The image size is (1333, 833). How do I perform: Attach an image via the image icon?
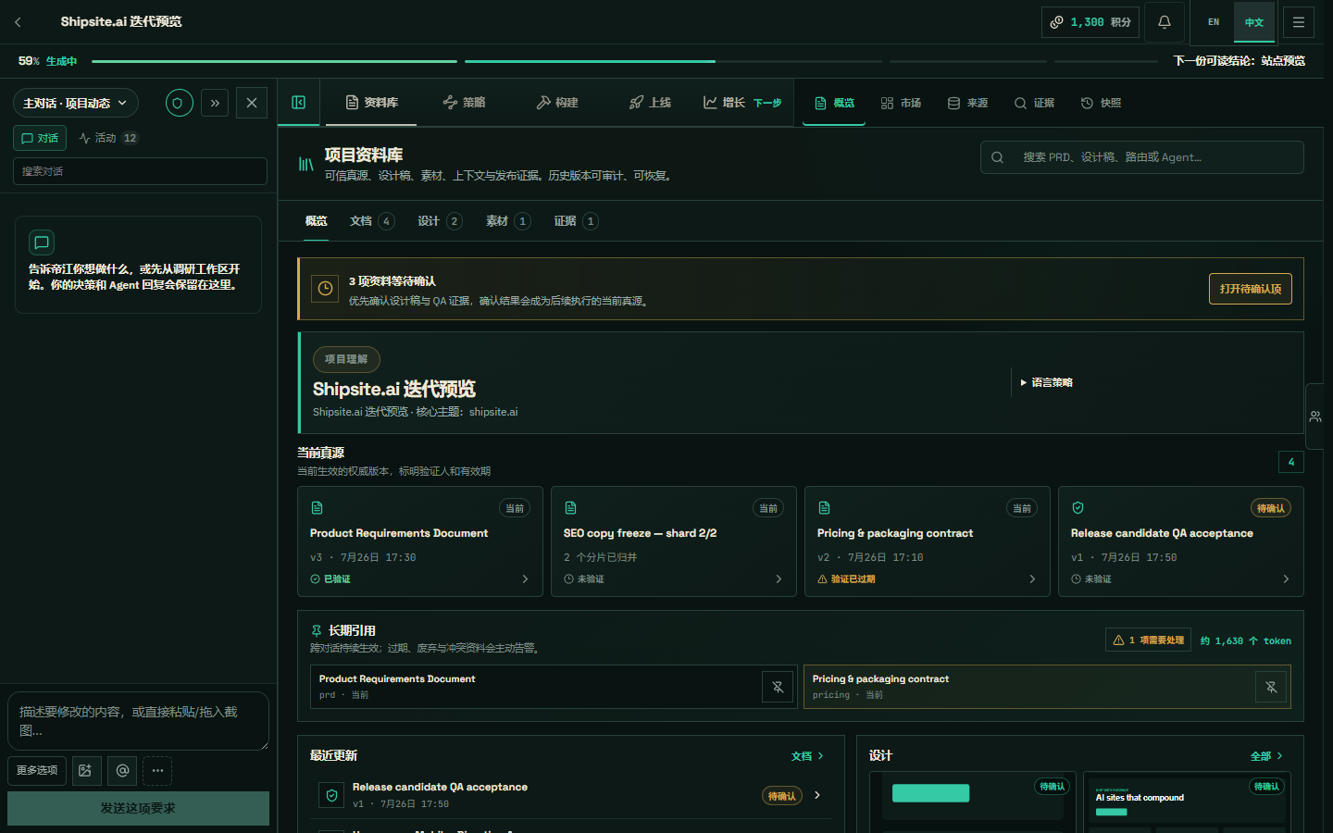[85, 770]
